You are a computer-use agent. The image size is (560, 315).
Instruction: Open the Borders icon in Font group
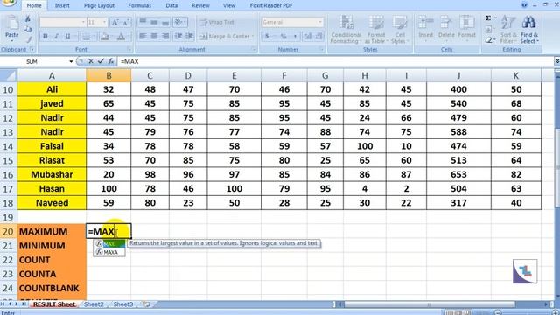tap(86, 37)
